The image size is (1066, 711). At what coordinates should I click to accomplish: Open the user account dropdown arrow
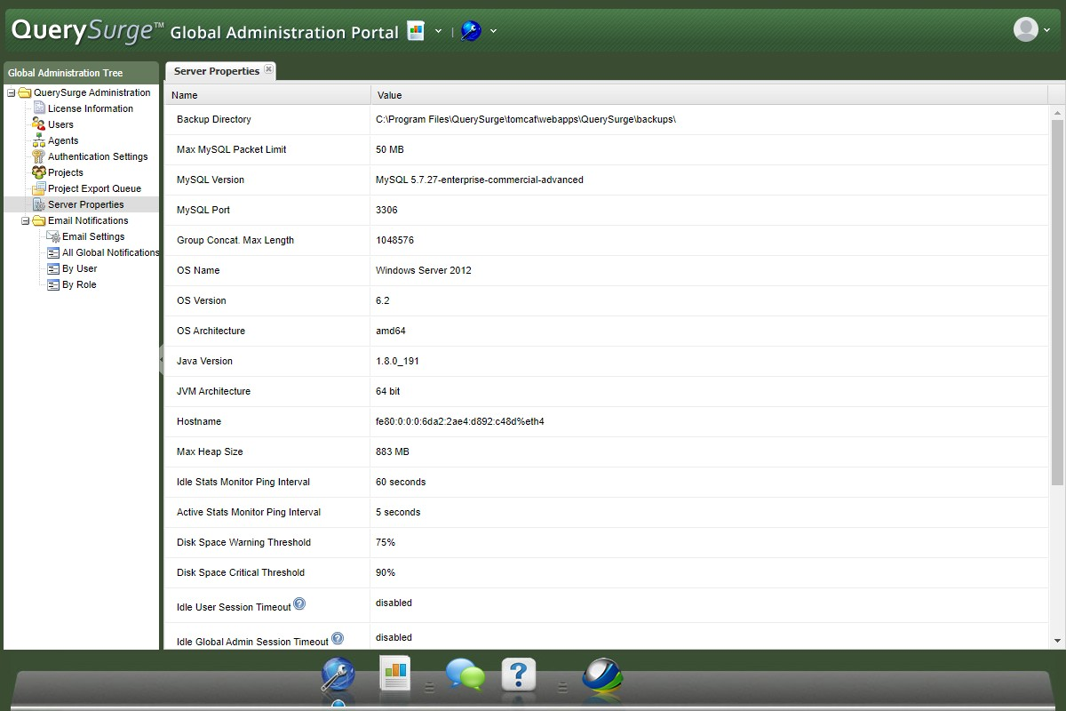coord(1047,30)
